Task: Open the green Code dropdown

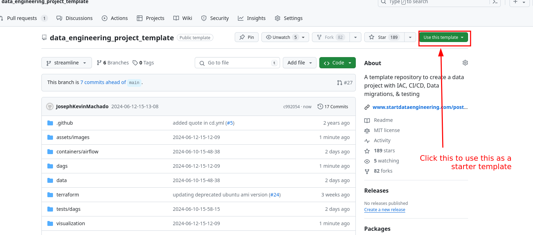Action: (x=338, y=63)
